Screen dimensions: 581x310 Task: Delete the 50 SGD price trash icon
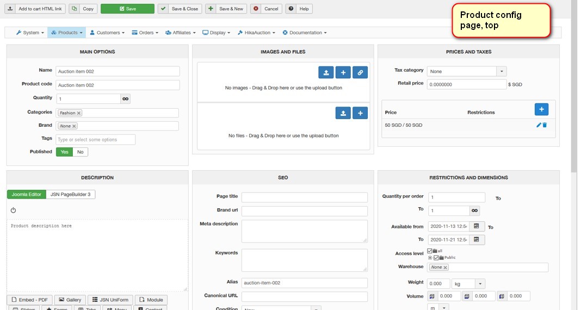pos(545,125)
